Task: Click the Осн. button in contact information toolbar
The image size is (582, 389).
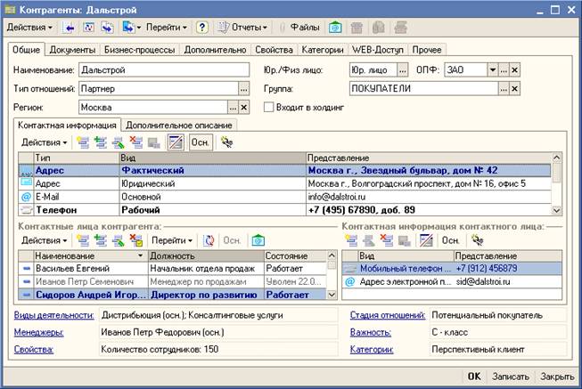Action: [x=201, y=142]
